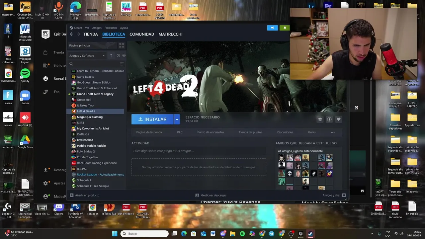Open Spotify desktop shortcut
The image size is (425, 239).
coord(25,75)
